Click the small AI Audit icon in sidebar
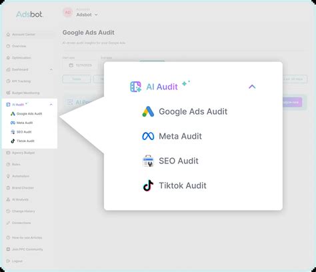Viewport: 316px width, 272px height. click(8, 105)
